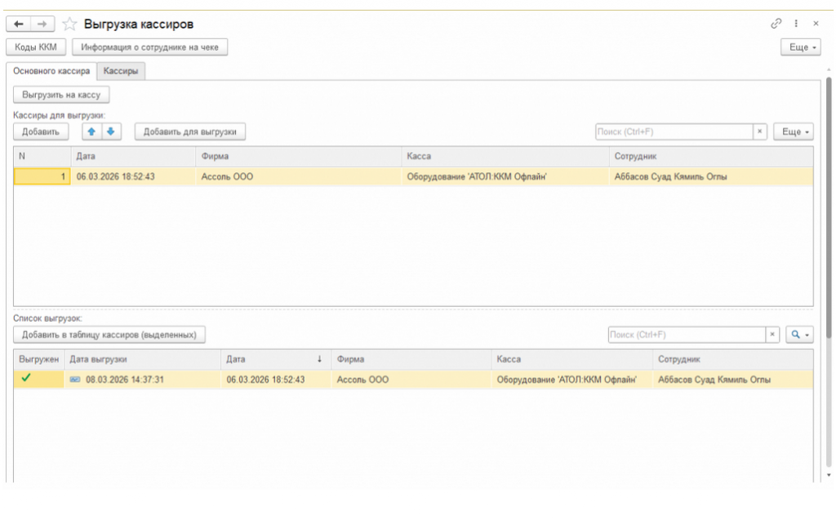Click the forward navigation arrow

[41, 24]
